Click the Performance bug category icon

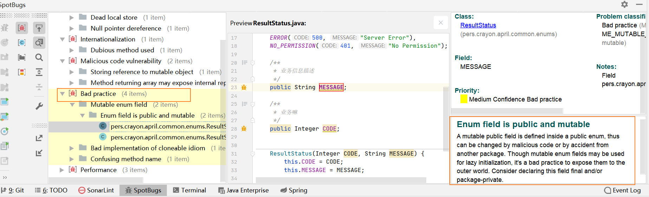point(73,170)
